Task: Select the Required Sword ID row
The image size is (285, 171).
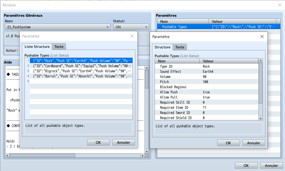Action: (x=206, y=113)
